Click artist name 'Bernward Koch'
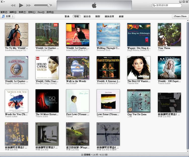 (103, 50)
